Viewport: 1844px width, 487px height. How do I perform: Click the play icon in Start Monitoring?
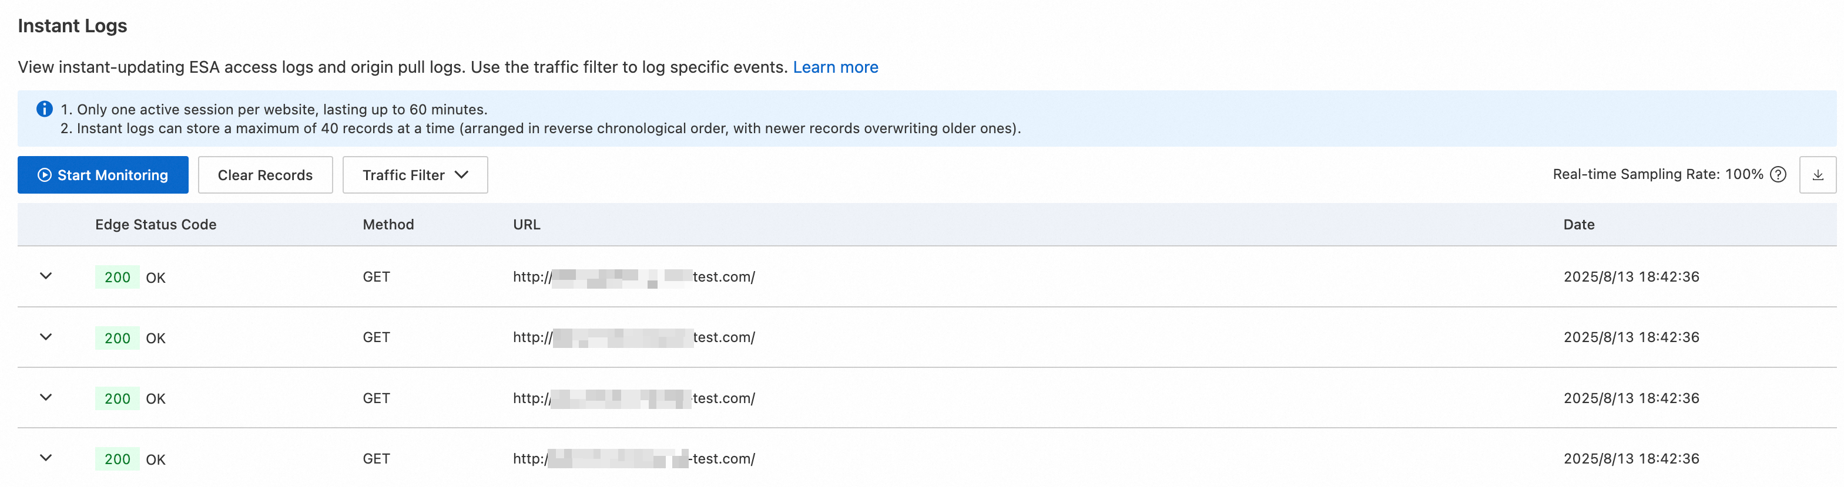pos(45,175)
